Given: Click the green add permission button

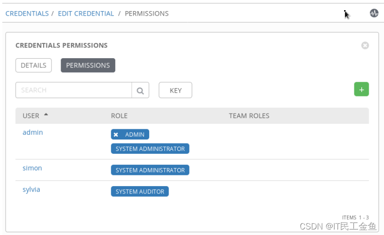Looking at the screenshot, I should coord(361,90).
